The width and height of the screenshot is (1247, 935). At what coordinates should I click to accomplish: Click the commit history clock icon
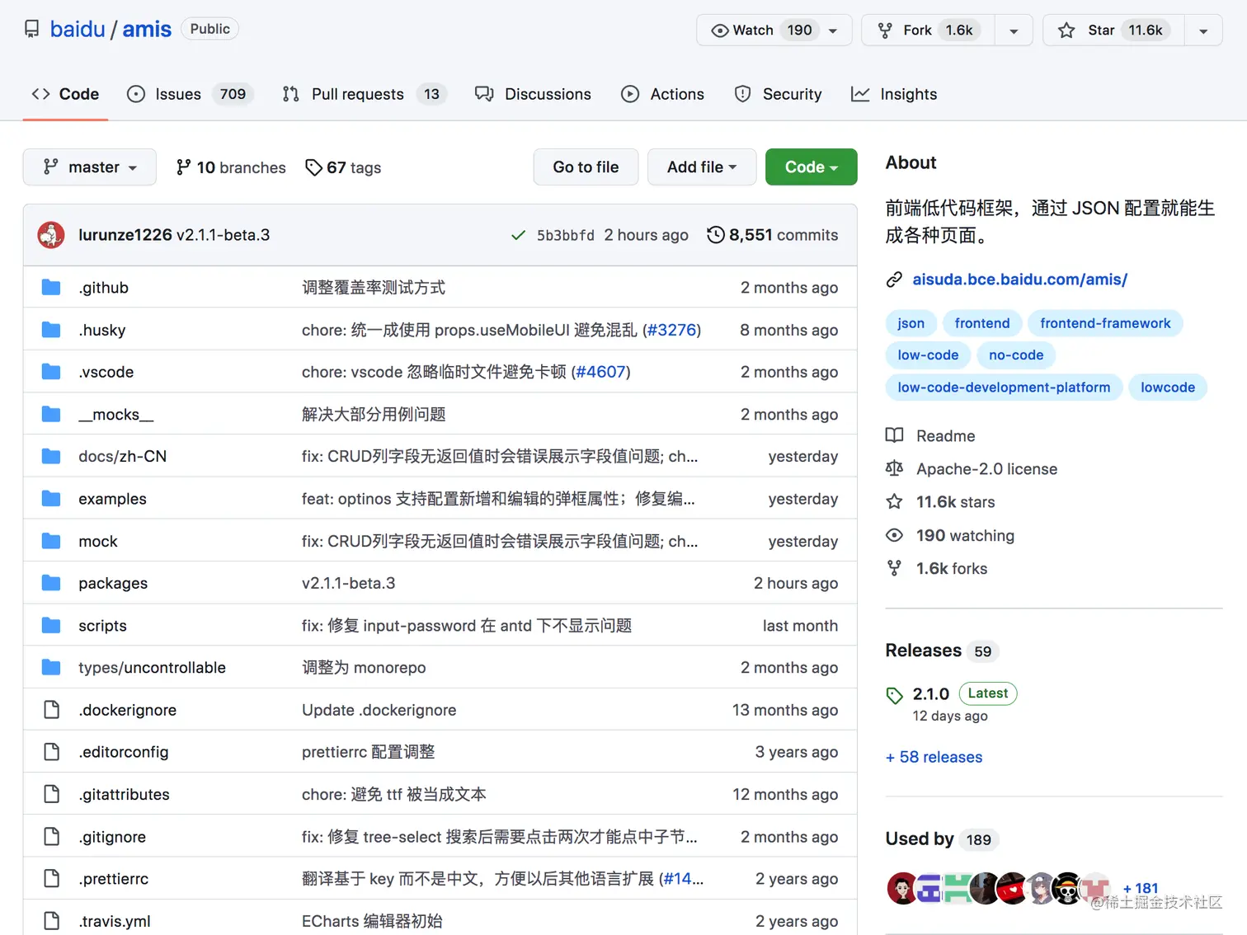click(716, 235)
